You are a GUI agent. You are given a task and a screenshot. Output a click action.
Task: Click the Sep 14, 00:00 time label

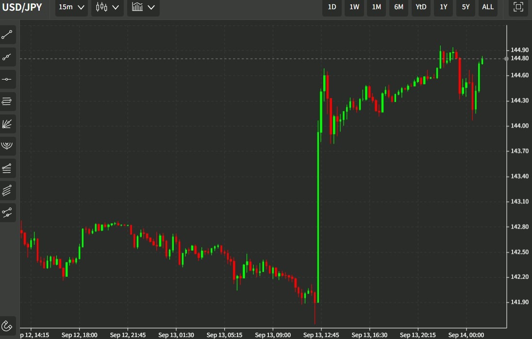[x=466, y=335]
